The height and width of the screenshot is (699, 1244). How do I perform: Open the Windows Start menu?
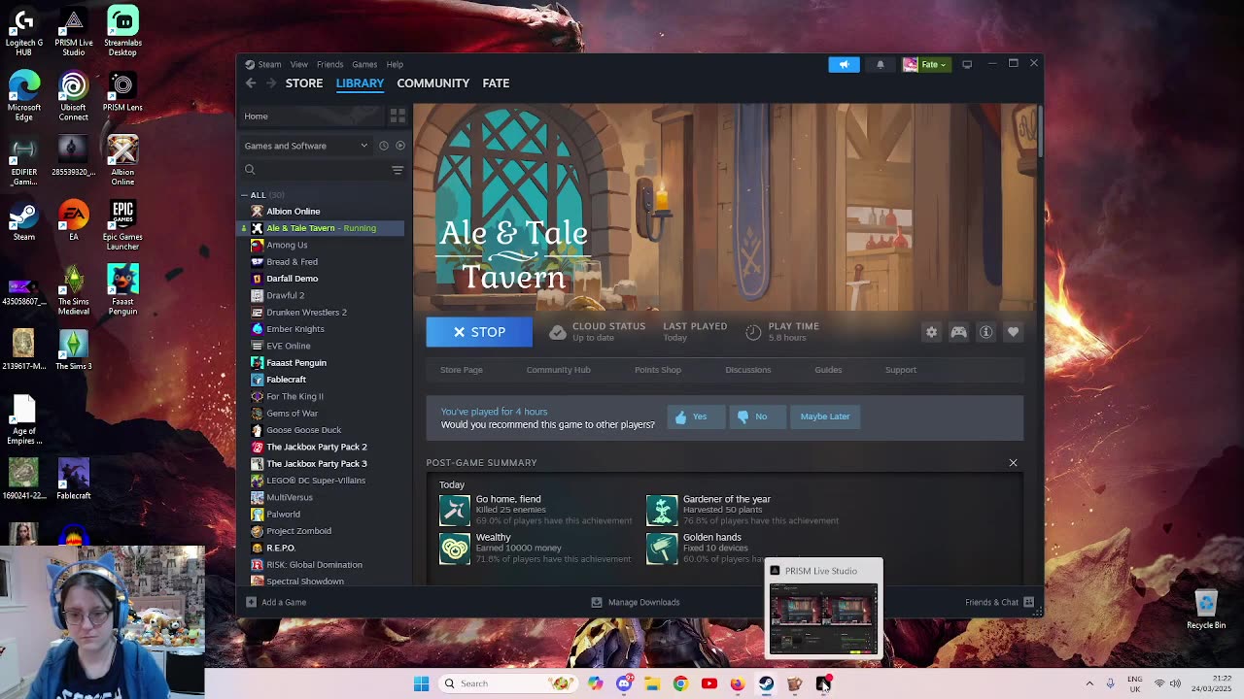point(421,683)
